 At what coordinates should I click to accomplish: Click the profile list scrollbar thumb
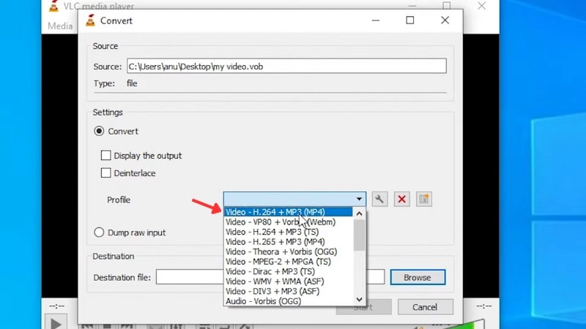(359, 235)
